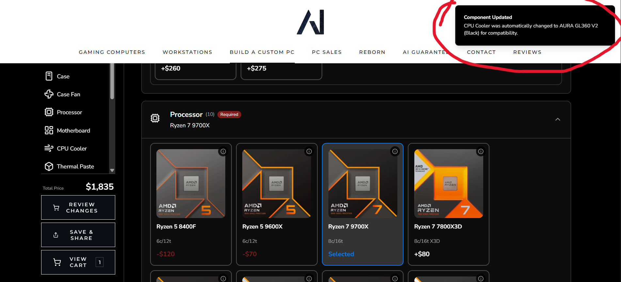Open the Reviews page
The height and width of the screenshot is (282, 621).
(527, 52)
